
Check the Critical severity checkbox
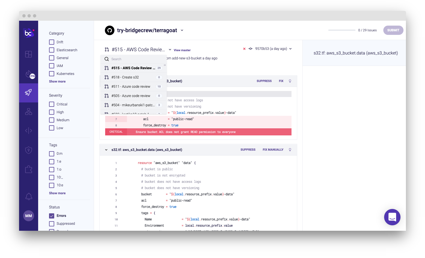tap(51, 104)
